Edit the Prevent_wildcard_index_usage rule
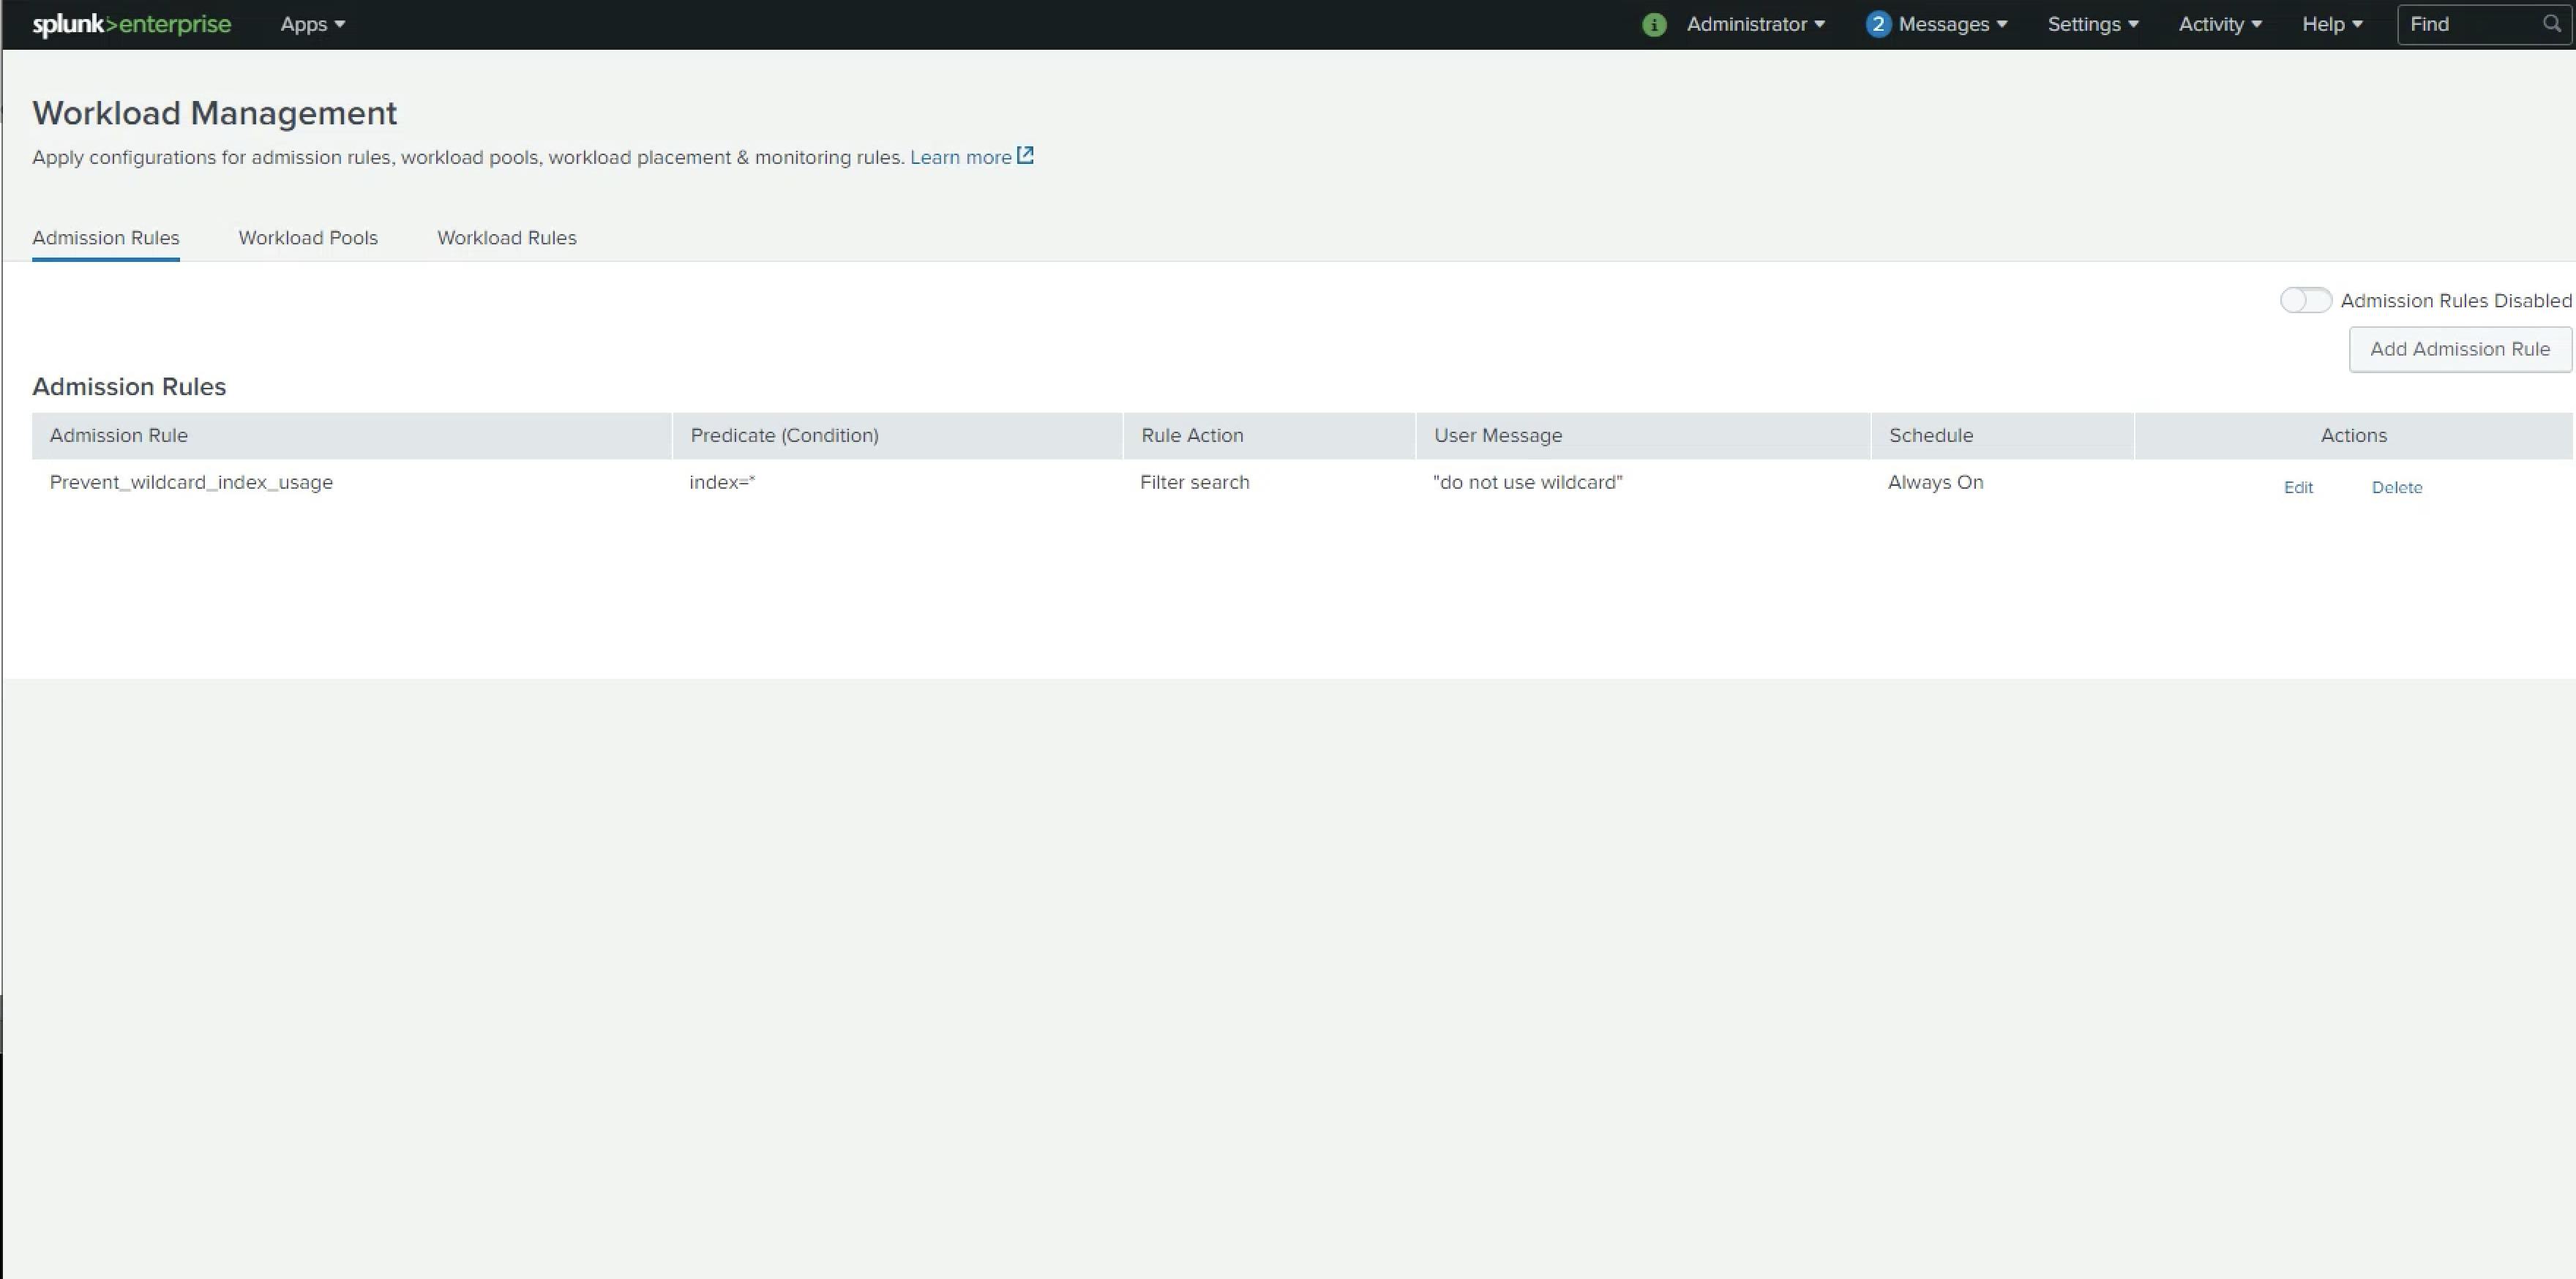The height and width of the screenshot is (1279, 2576). (x=2297, y=488)
